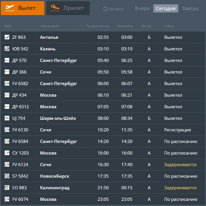Click destination Новосибирск
Viewport: 206px width, 206px height.
(x=55, y=176)
